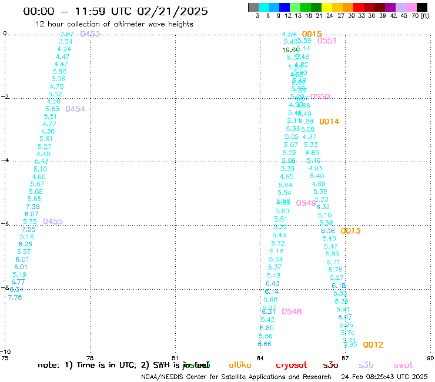The width and height of the screenshot is (435, 382).
Task: Click the 7.28 wave height value
Action: tap(33, 206)
